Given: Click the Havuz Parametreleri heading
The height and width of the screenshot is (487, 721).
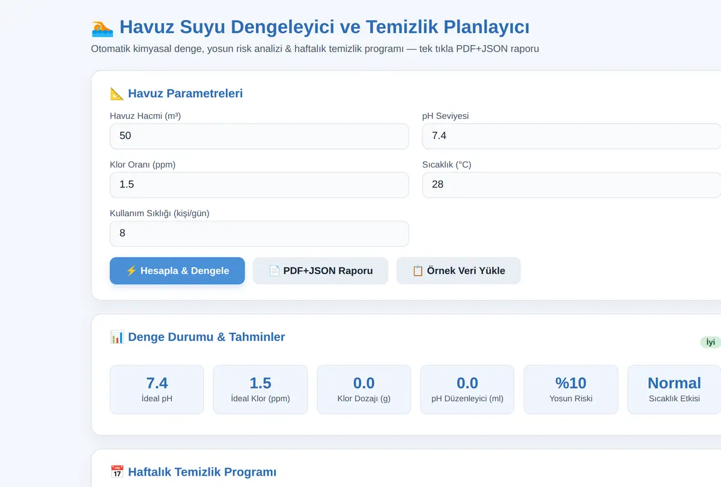Looking at the screenshot, I should [x=185, y=94].
